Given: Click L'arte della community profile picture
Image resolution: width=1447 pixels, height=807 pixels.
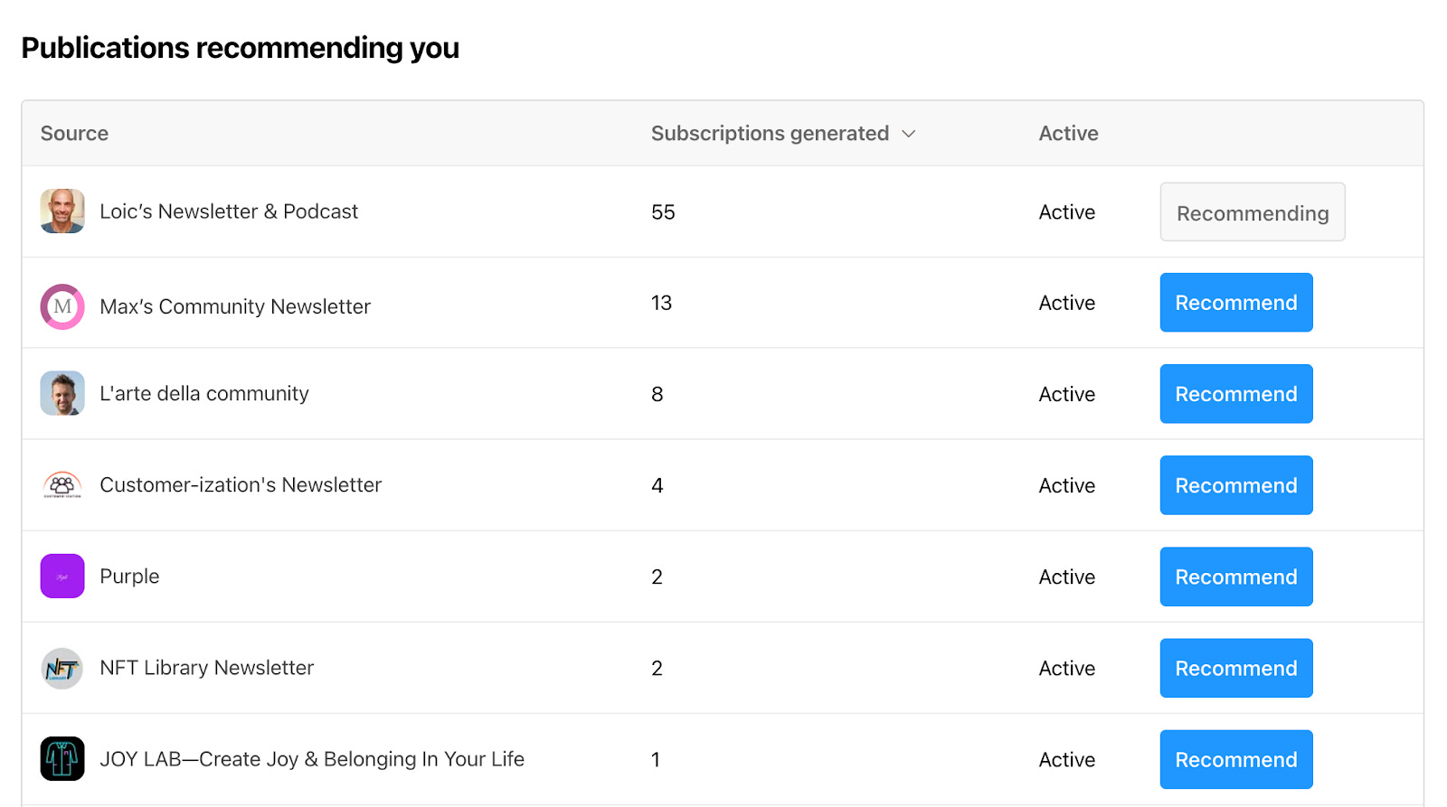Looking at the screenshot, I should pyautogui.click(x=62, y=393).
